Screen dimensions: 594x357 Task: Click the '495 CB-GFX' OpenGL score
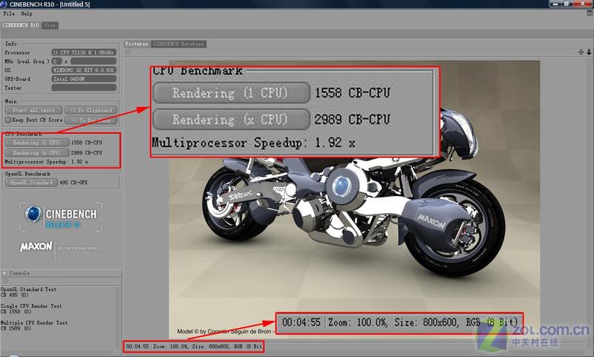[x=74, y=183]
